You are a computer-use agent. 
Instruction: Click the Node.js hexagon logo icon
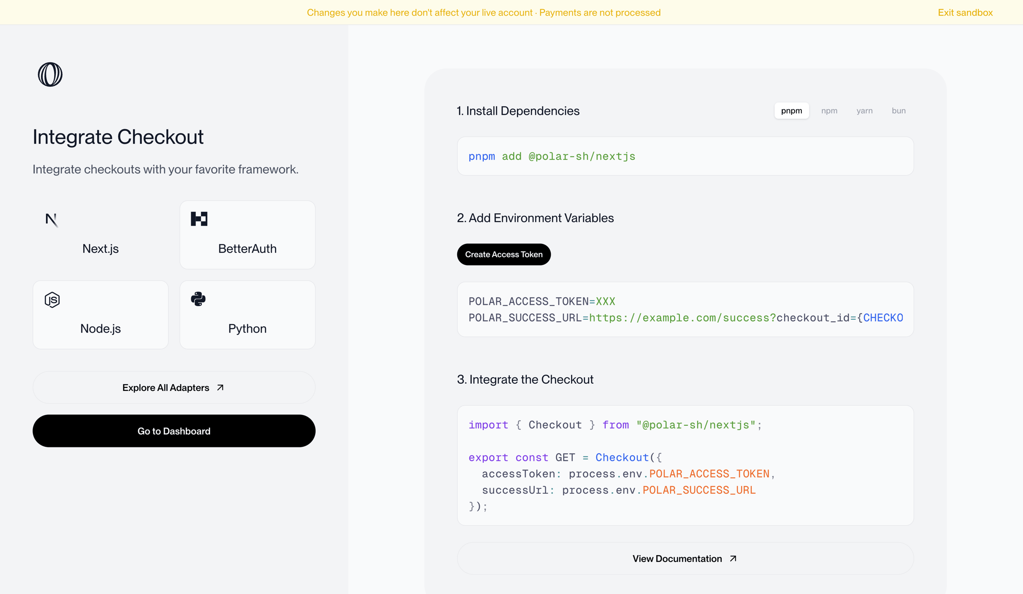coord(52,300)
